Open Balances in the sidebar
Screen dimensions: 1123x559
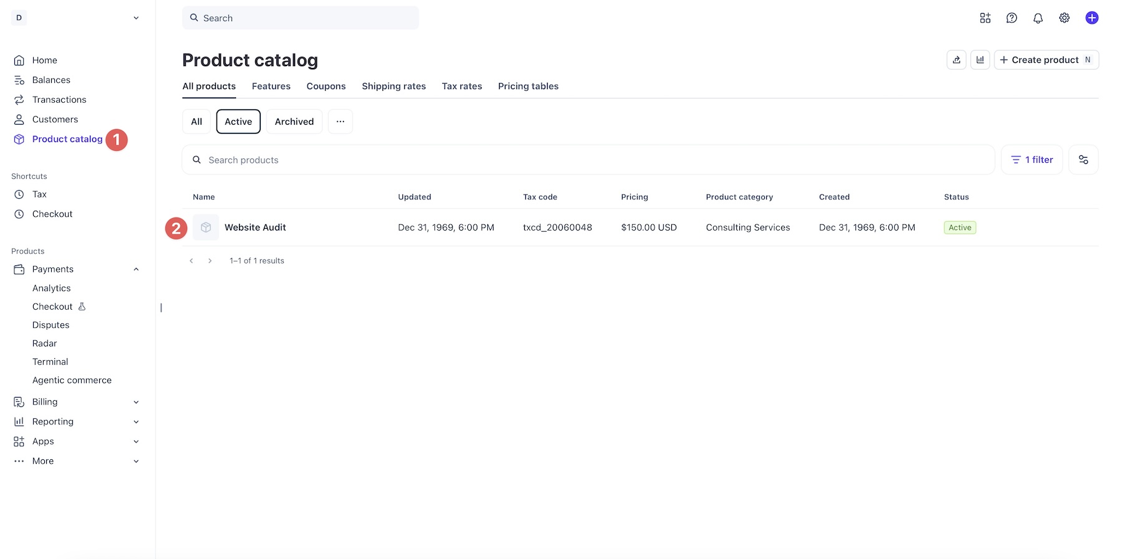coord(51,80)
